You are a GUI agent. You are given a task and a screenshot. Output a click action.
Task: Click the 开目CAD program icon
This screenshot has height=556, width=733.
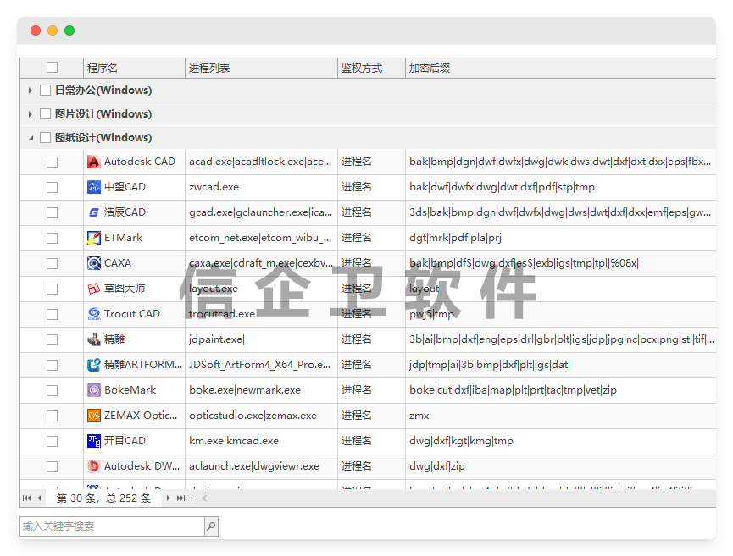pyautogui.click(x=93, y=440)
